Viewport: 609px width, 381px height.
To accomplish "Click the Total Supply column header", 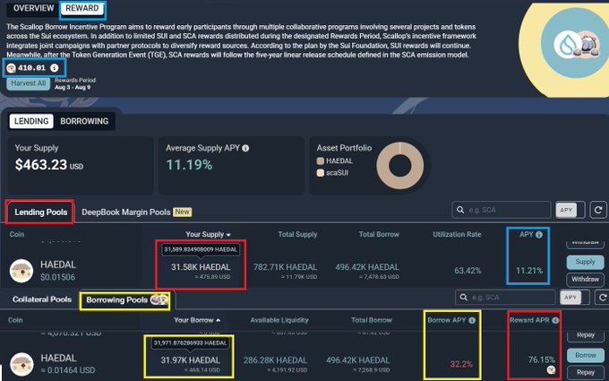I will click(x=297, y=235).
